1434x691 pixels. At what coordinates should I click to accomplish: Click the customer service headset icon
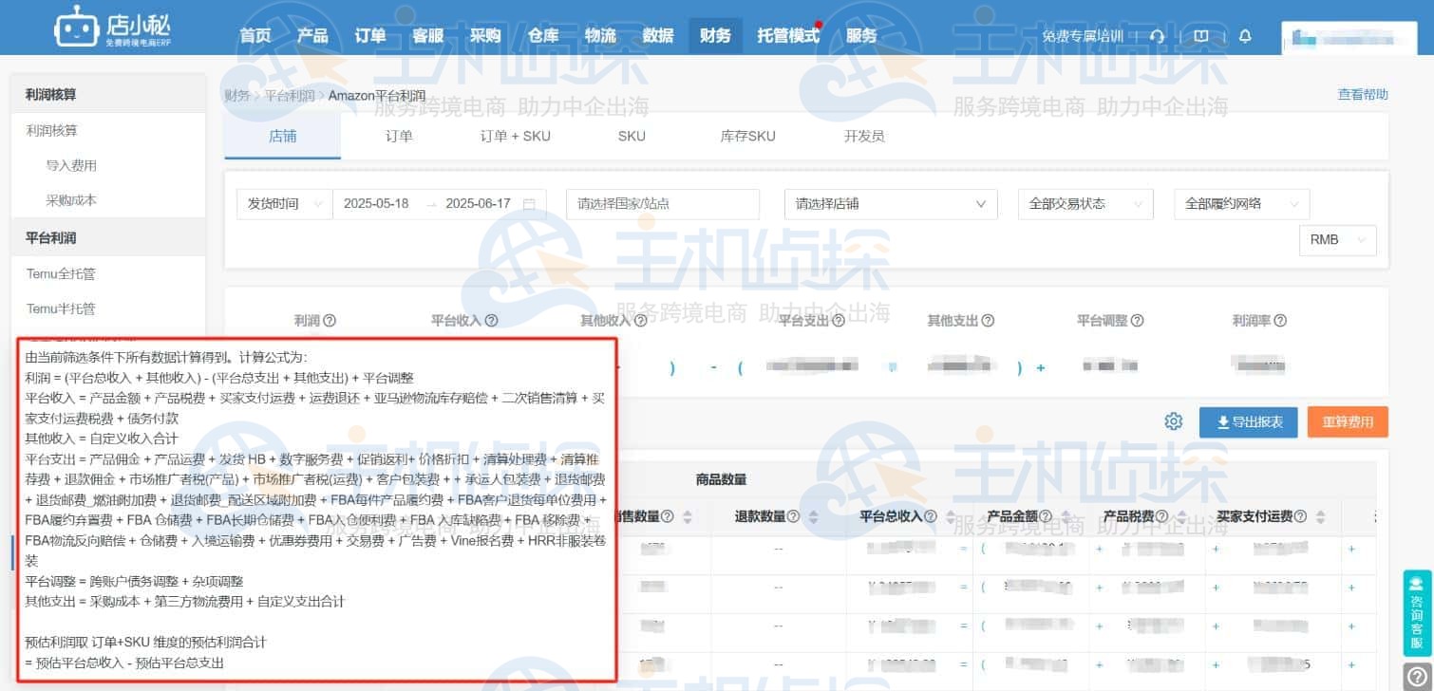click(x=1157, y=35)
